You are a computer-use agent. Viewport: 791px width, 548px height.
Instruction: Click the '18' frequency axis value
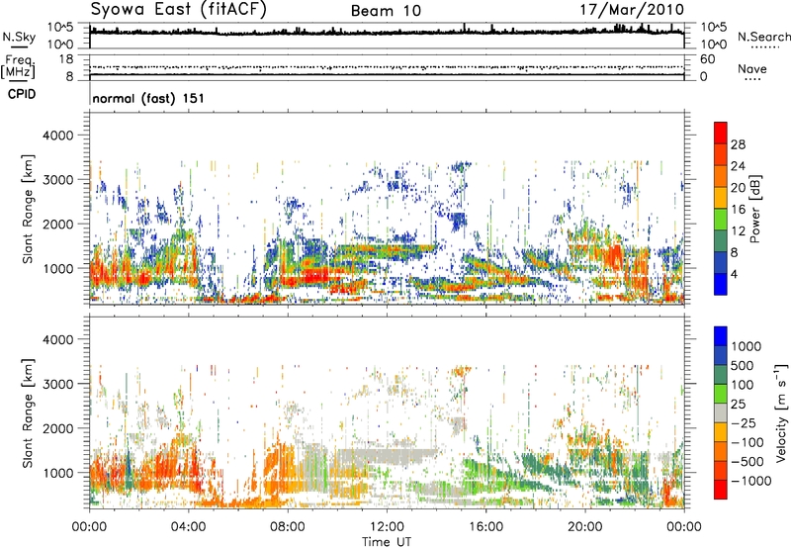click(66, 59)
